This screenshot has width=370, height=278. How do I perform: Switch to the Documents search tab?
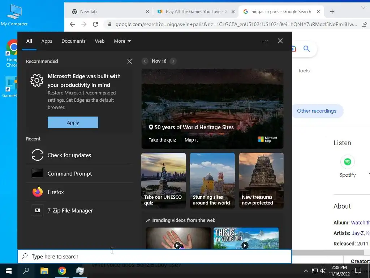coord(73,41)
